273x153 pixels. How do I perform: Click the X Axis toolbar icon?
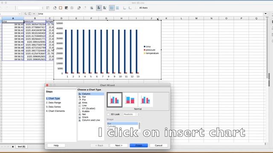[x=124, y=8]
